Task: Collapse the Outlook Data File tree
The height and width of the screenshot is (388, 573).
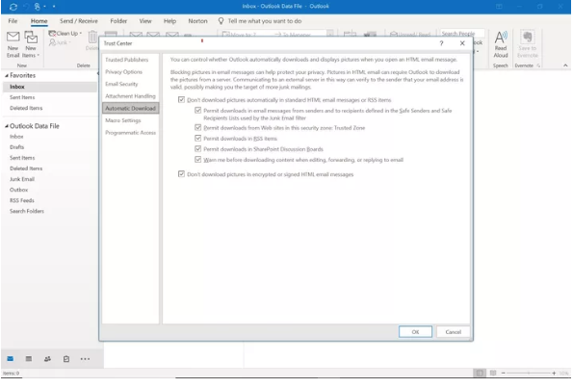Action: [7, 126]
